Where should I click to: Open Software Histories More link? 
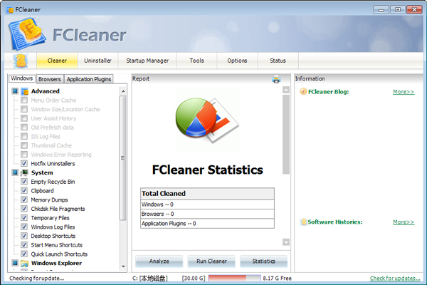(404, 222)
